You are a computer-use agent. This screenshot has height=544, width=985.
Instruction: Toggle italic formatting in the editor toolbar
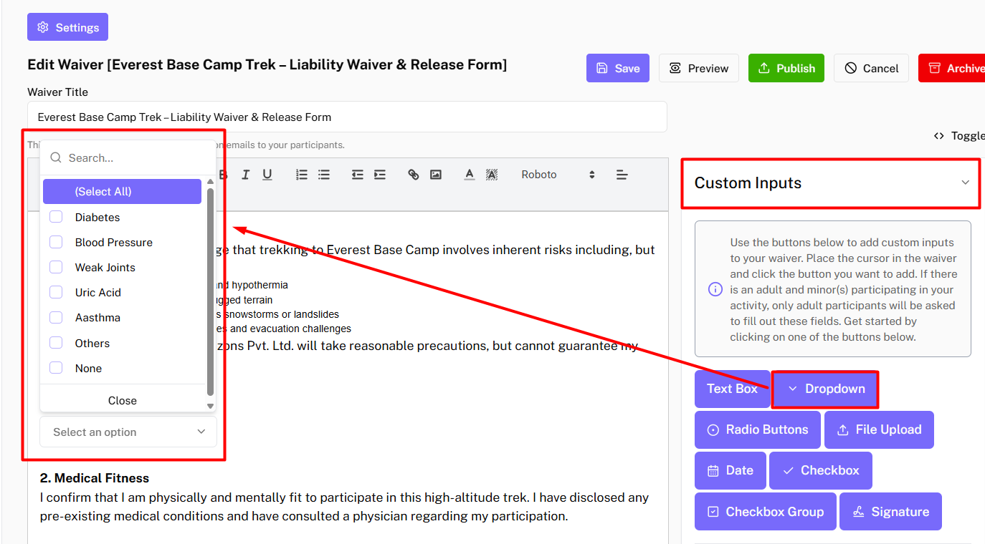[245, 175]
